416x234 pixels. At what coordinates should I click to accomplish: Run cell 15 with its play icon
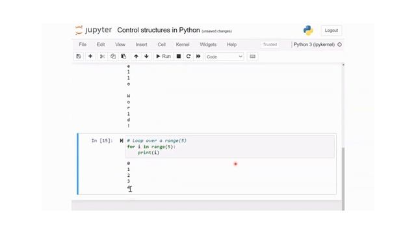pos(122,140)
